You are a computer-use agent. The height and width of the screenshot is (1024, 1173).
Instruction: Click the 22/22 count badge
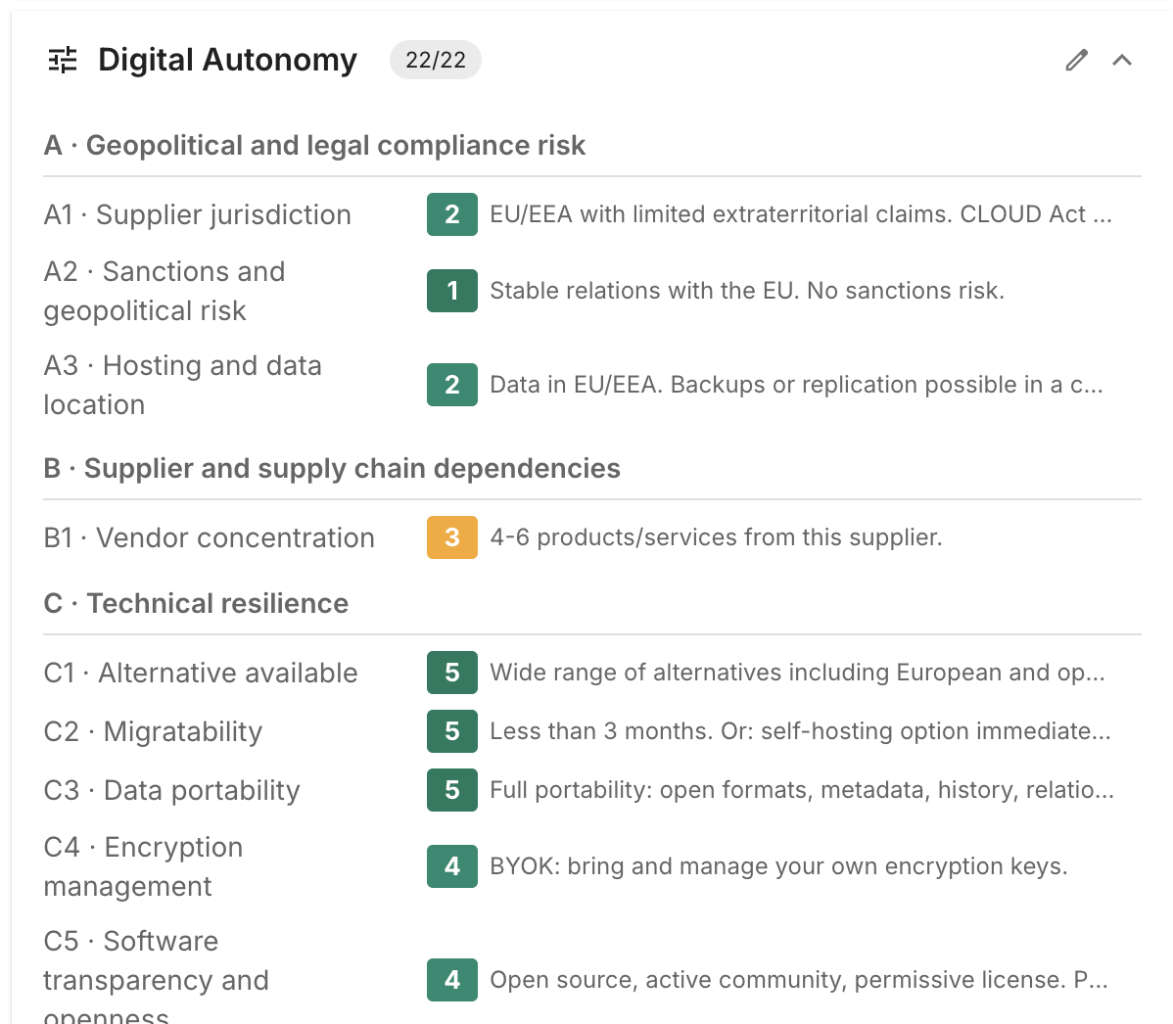tap(436, 60)
